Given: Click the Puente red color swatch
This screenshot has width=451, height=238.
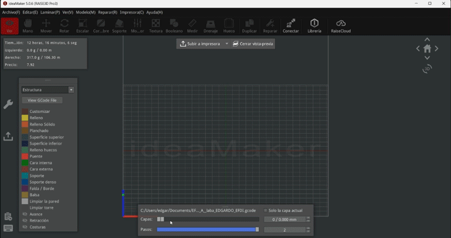Looking at the screenshot, I should [25, 156].
